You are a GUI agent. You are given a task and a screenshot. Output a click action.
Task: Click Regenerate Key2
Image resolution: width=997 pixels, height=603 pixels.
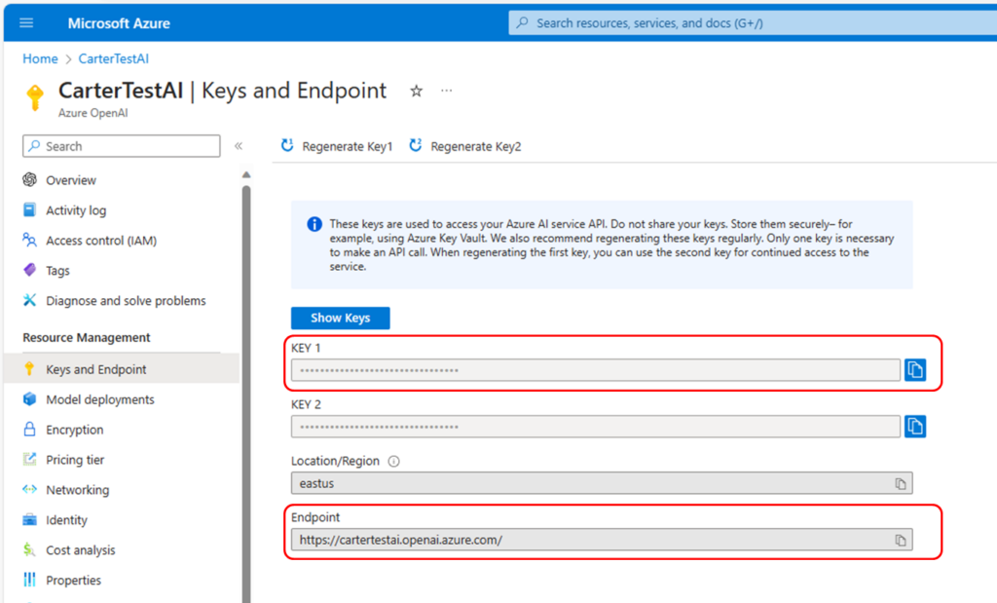(x=465, y=146)
